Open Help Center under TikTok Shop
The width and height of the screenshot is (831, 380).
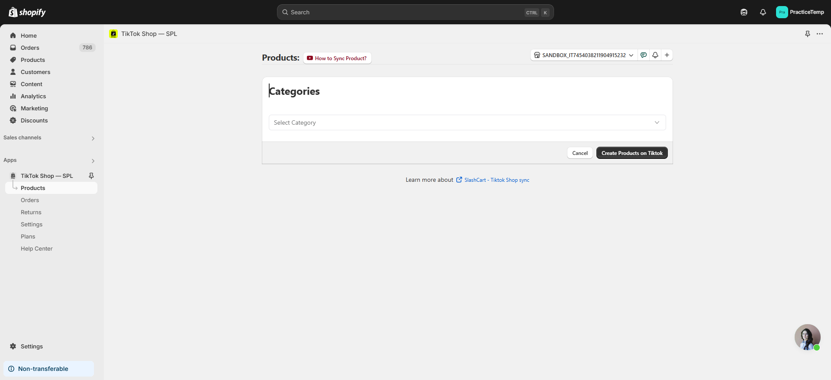tap(37, 248)
